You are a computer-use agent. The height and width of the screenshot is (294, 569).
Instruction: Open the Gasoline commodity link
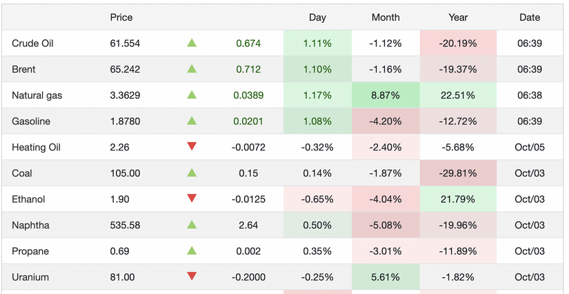[x=32, y=121]
